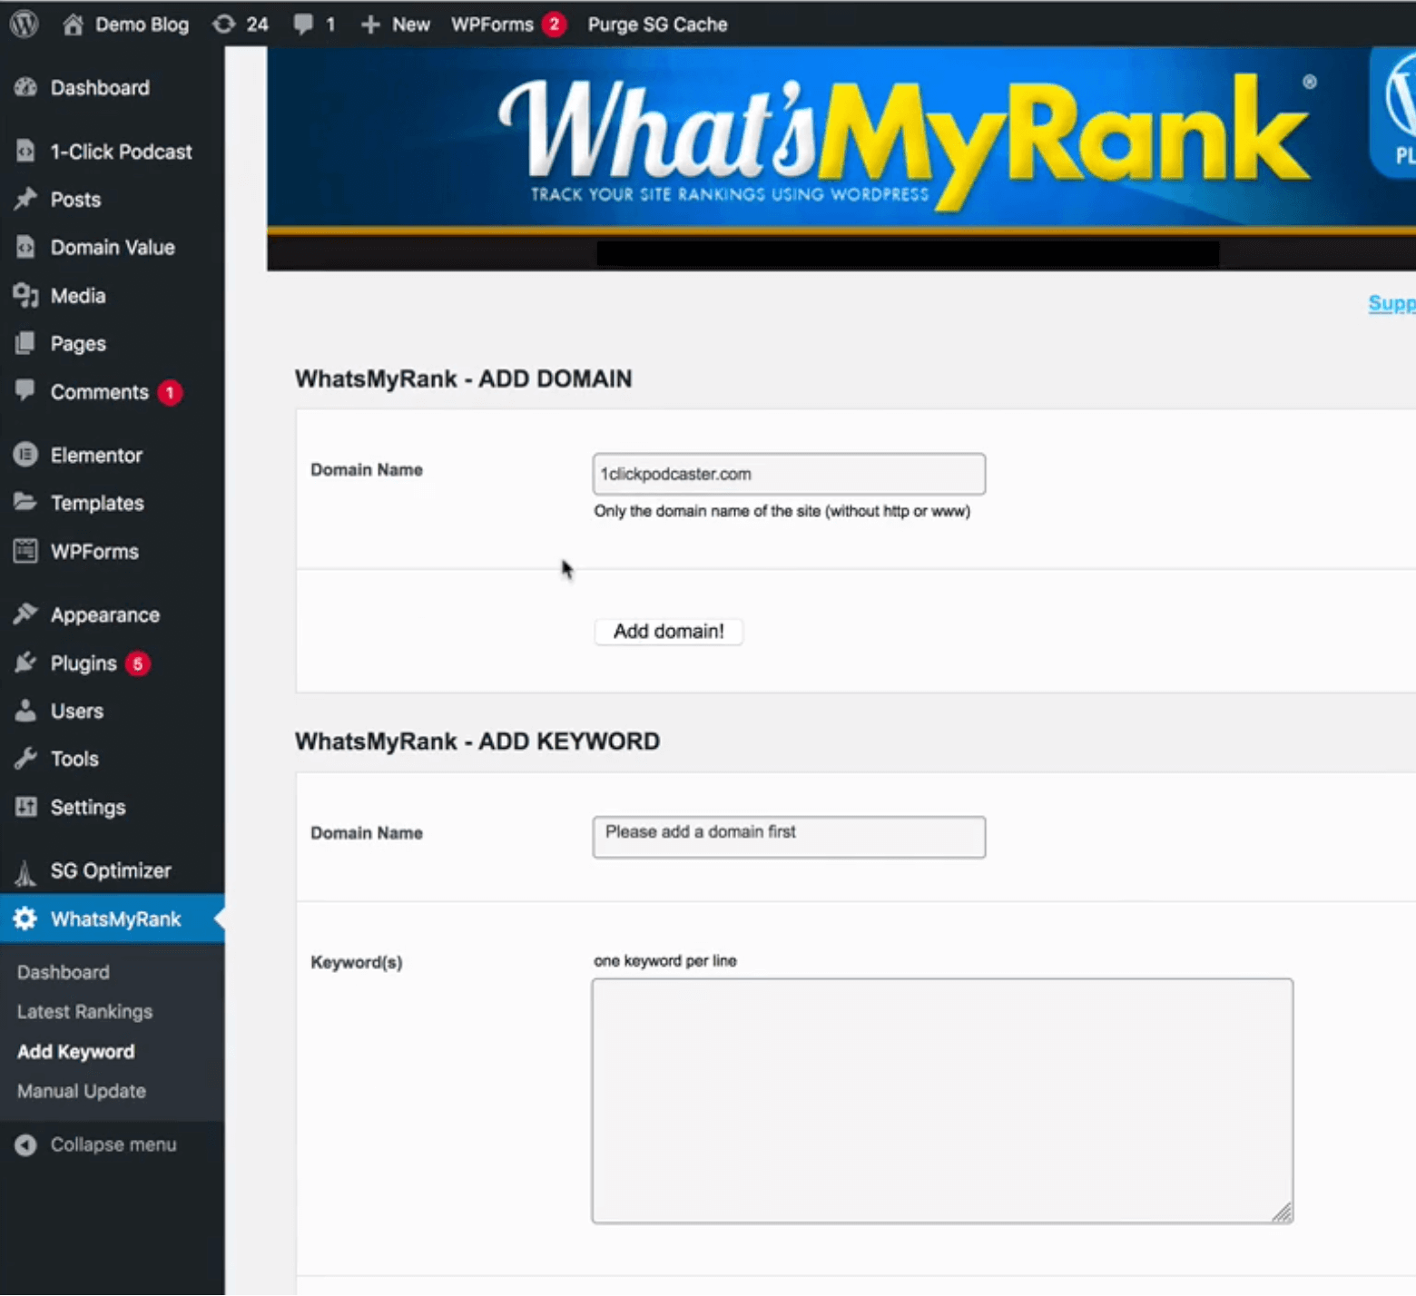This screenshot has width=1416, height=1296.
Task: Open the Dashboard menu item
Action: (100, 88)
